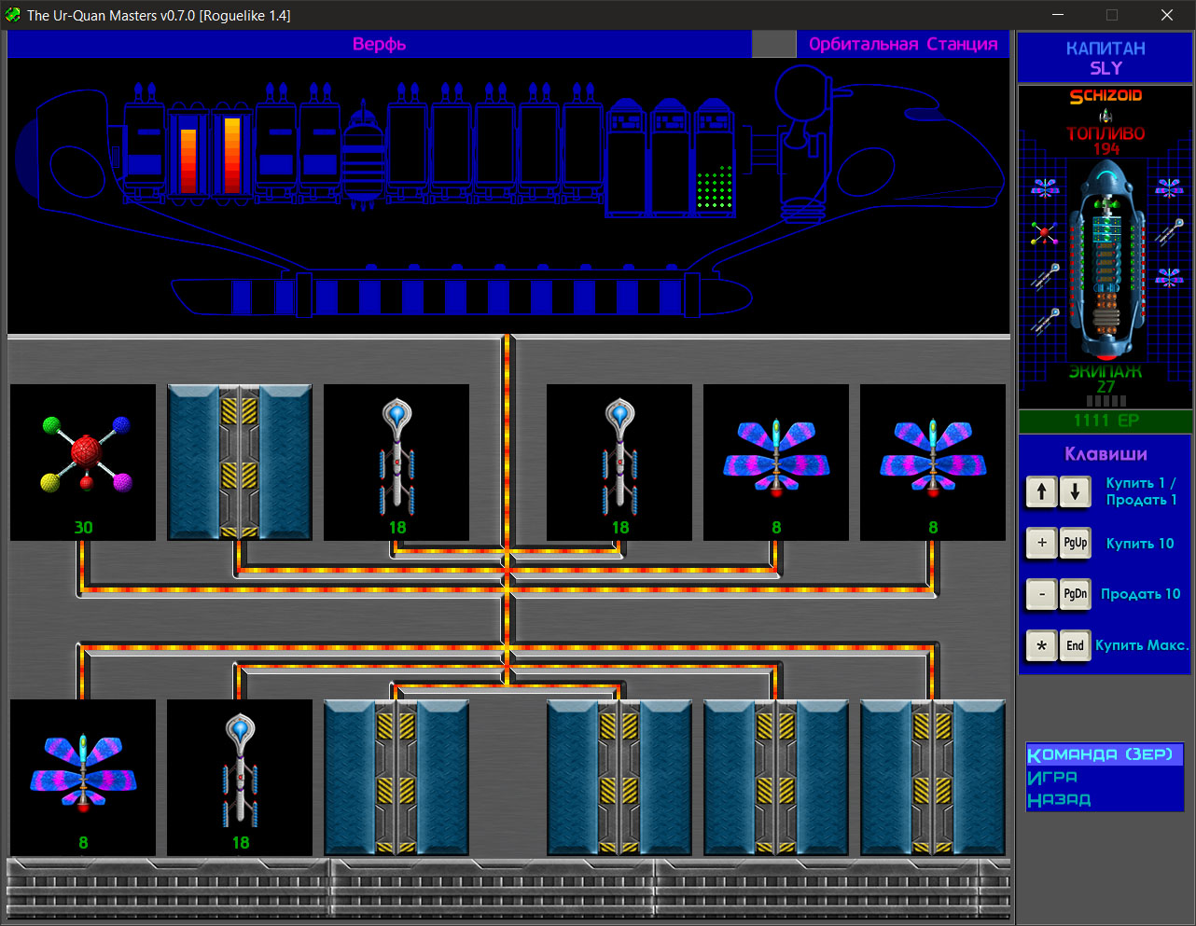Click the flagship image in the status panel

pos(1106,261)
